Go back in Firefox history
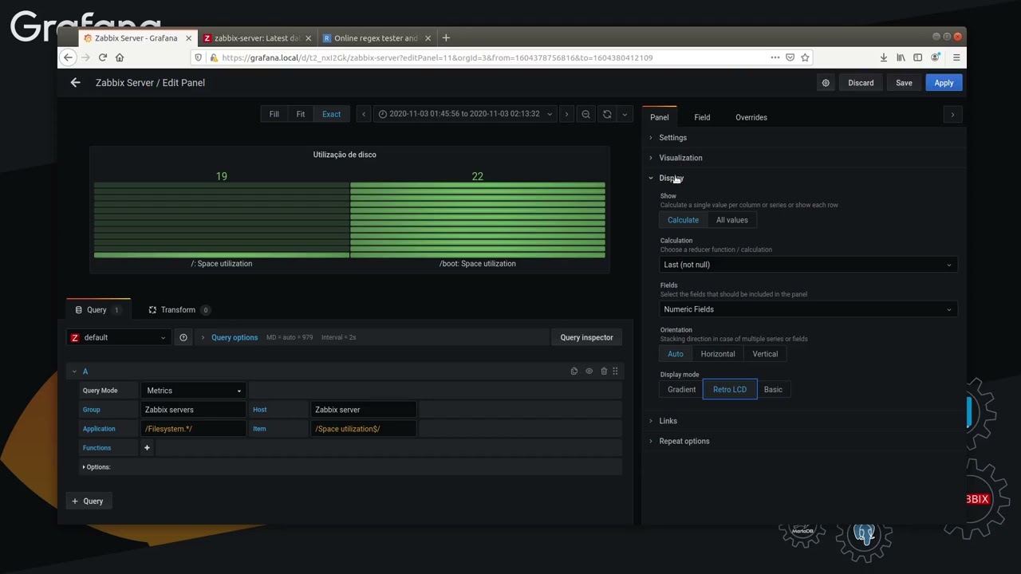The width and height of the screenshot is (1021, 574). coord(68,57)
